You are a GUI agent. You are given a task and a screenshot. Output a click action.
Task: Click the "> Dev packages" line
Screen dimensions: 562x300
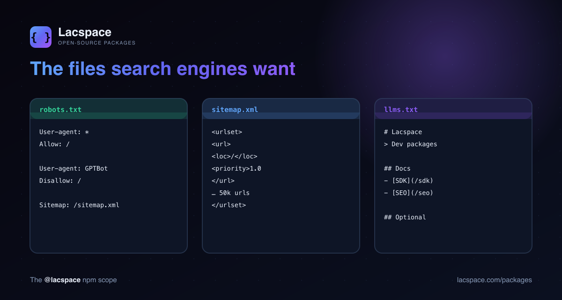(411, 144)
